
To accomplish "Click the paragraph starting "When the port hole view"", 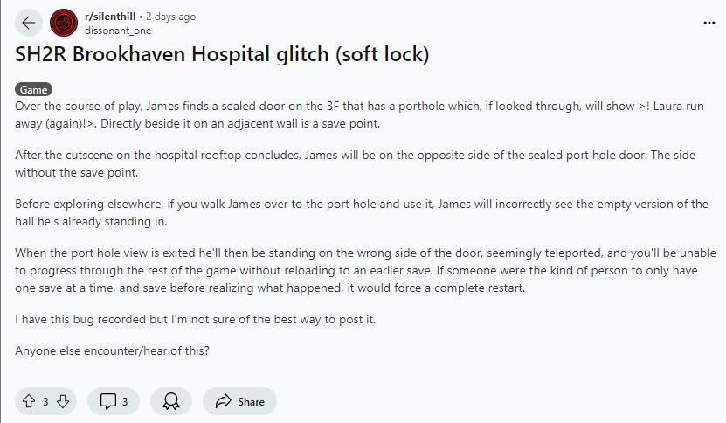I will [349, 270].
